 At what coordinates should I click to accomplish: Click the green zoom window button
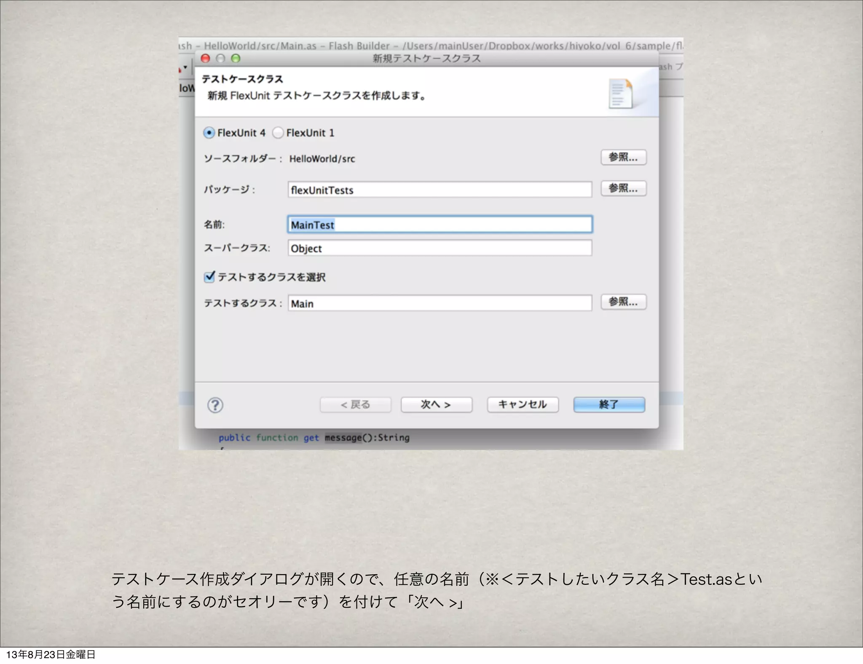pos(236,58)
